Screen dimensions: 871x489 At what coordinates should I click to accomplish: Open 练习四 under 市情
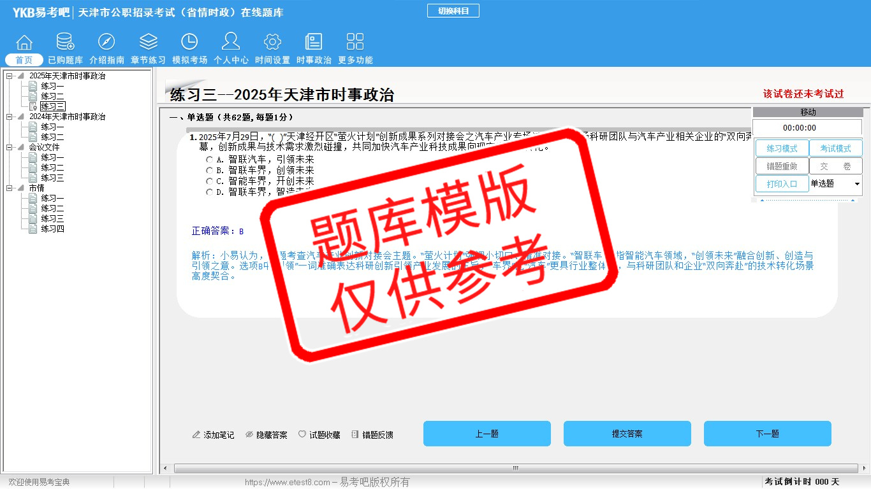(52, 229)
